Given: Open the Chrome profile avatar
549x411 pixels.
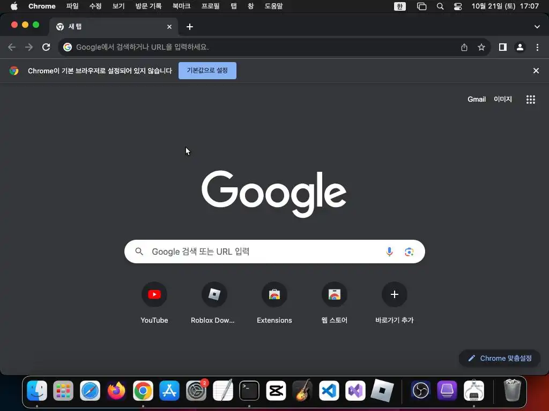Looking at the screenshot, I should [x=520, y=47].
